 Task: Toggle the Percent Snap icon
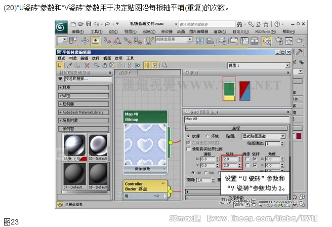(x=128, y=41)
